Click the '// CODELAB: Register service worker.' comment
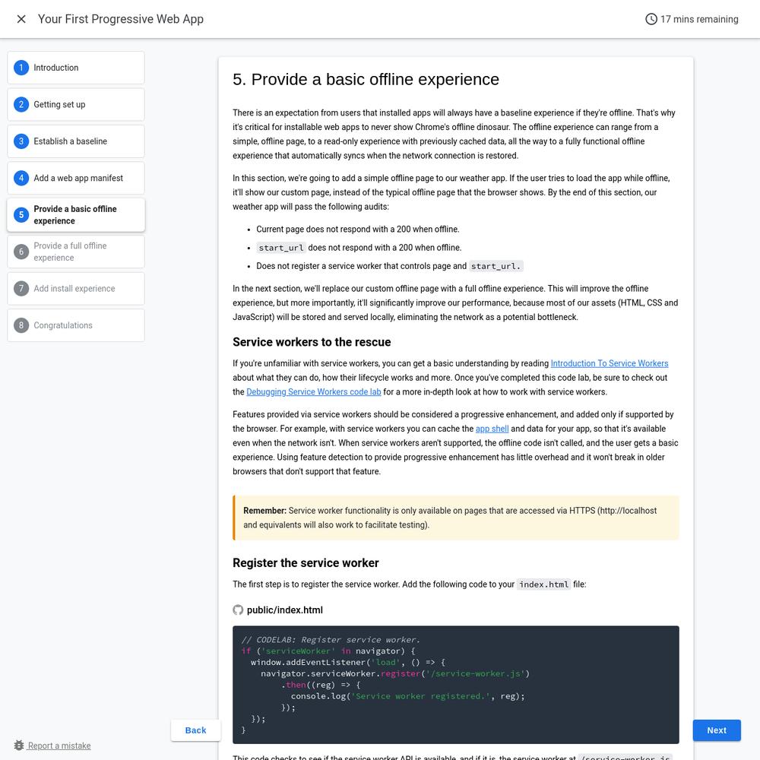This screenshot has width=760, height=760. tap(331, 639)
